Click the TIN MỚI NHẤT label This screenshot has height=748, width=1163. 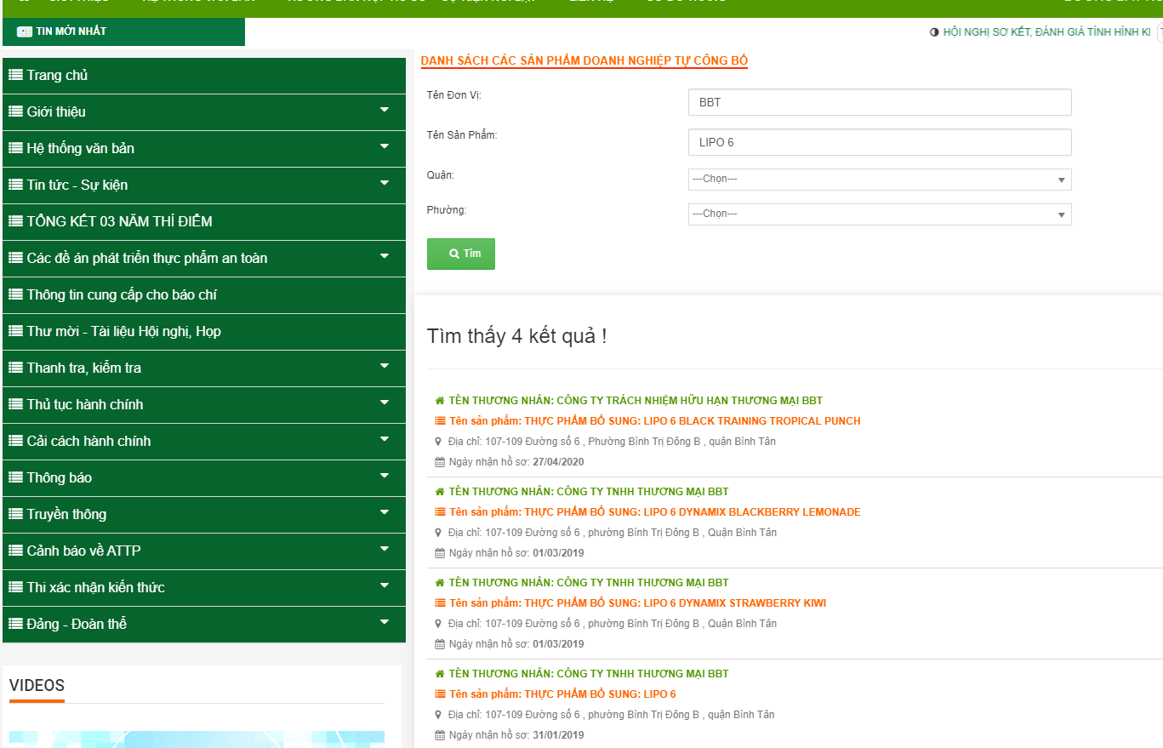pos(71,31)
